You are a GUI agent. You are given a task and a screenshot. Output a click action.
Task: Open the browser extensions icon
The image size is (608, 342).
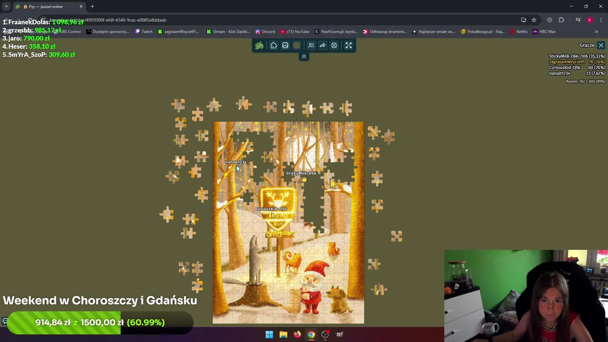[x=561, y=20]
